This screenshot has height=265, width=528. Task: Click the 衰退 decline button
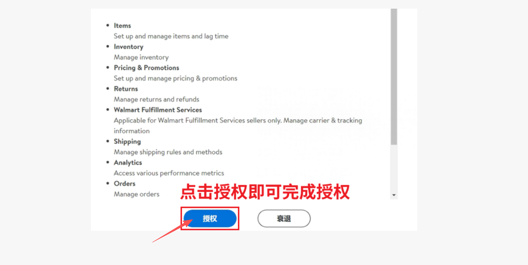coord(284,218)
